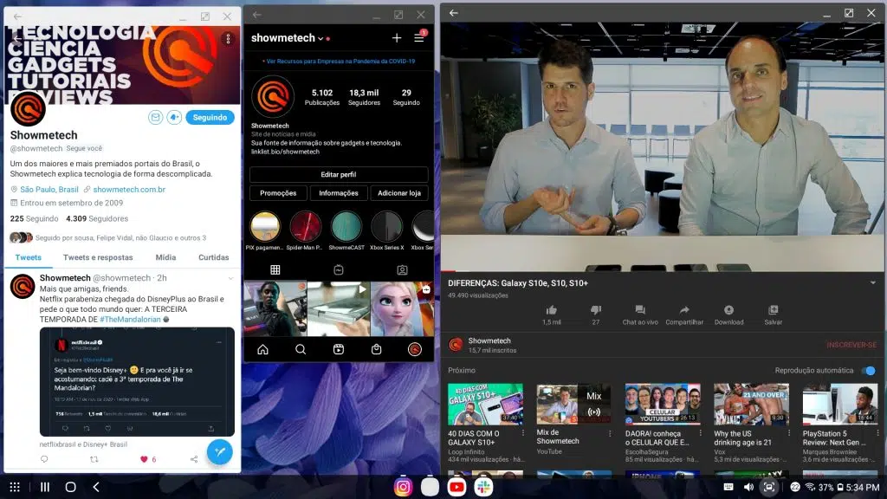
Task: Open the Instagram hamburger menu
Action: (x=419, y=38)
